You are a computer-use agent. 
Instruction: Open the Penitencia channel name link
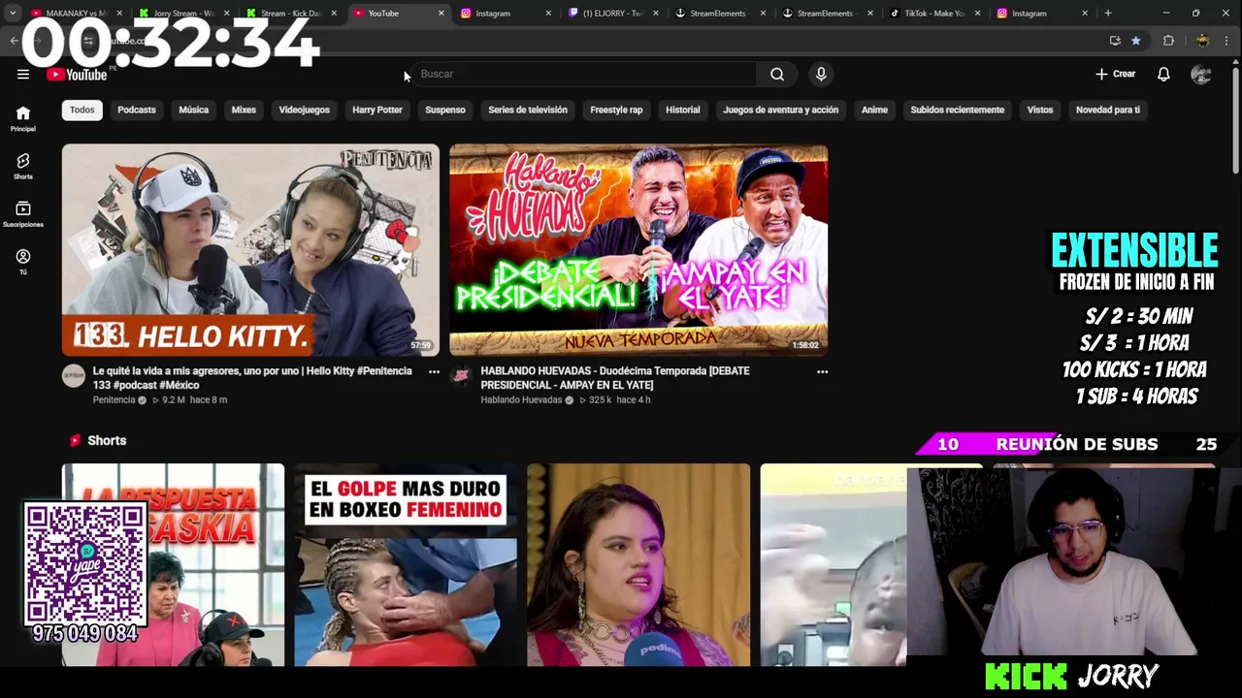pos(114,399)
